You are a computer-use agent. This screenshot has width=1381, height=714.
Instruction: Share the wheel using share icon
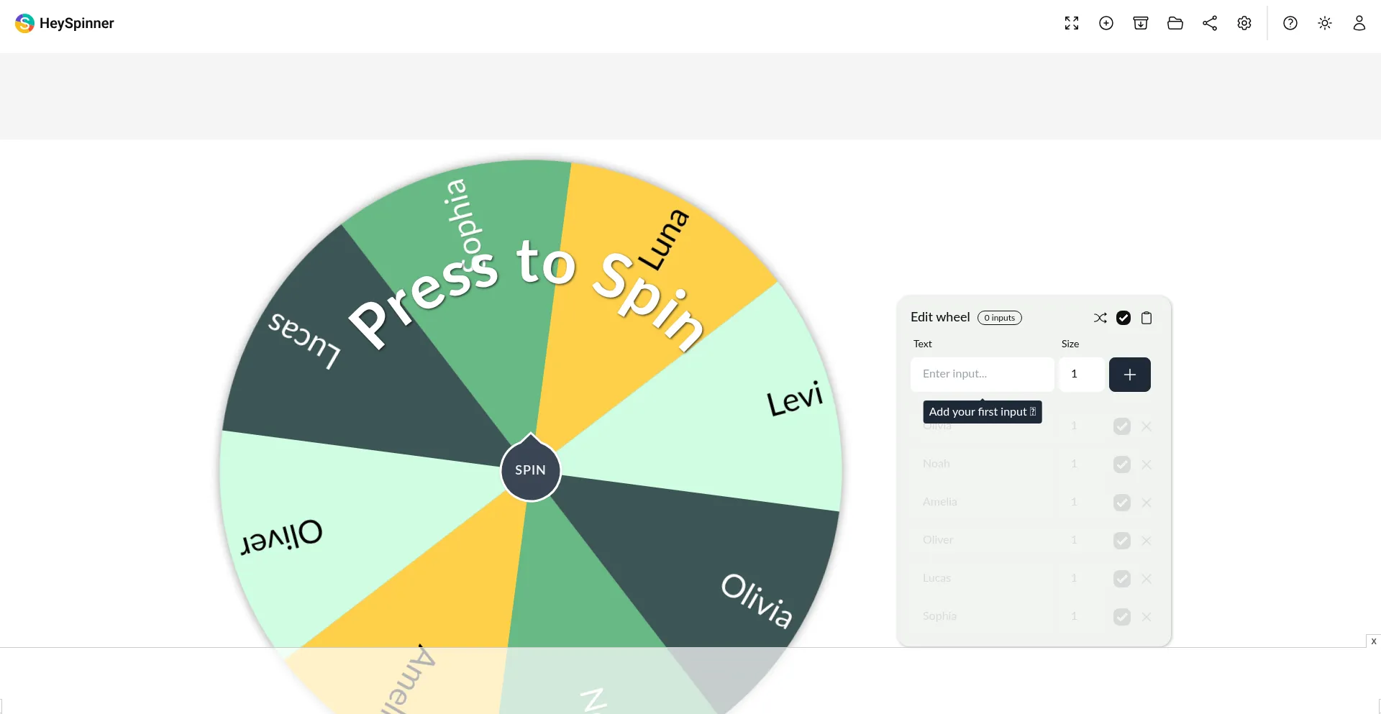coord(1210,23)
